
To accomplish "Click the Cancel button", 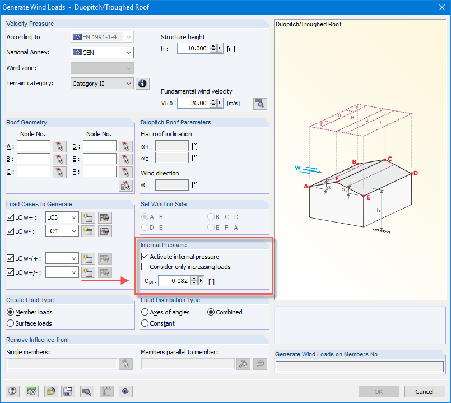I will [424, 391].
